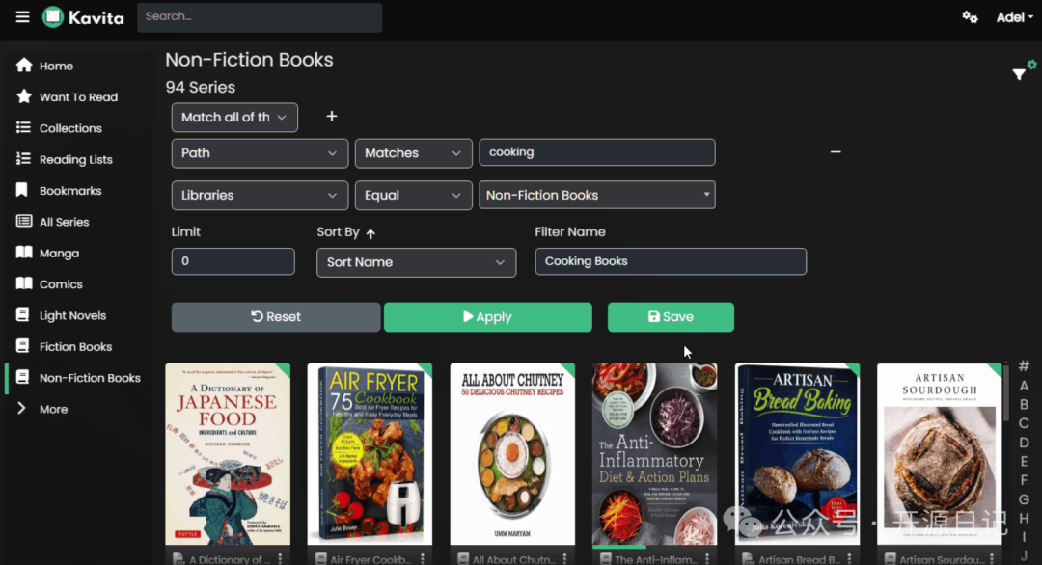Screen dimensions: 1042x565
Task: Select Collections in the sidebar
Action: point(69,128)
